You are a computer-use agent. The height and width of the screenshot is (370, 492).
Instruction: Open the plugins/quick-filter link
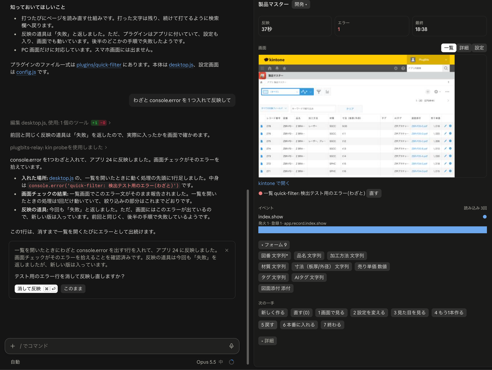(99, 65)
